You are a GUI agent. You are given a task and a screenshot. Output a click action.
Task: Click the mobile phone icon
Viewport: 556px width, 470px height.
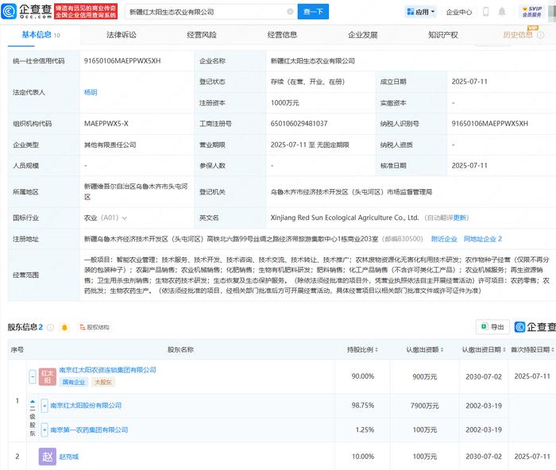tap(486, 12)
